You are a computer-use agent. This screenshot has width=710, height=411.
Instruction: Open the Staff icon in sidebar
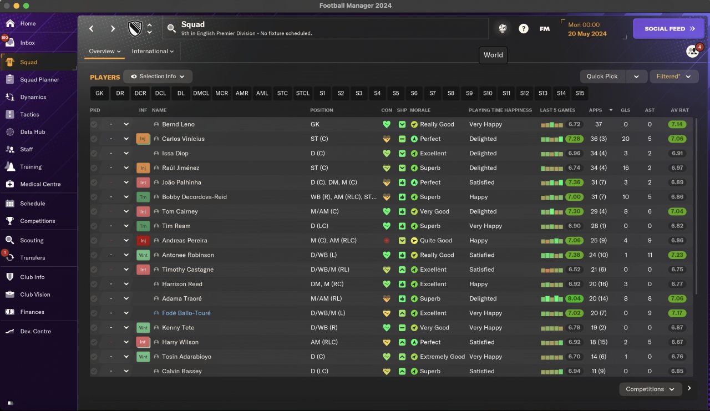coord(10,149)
